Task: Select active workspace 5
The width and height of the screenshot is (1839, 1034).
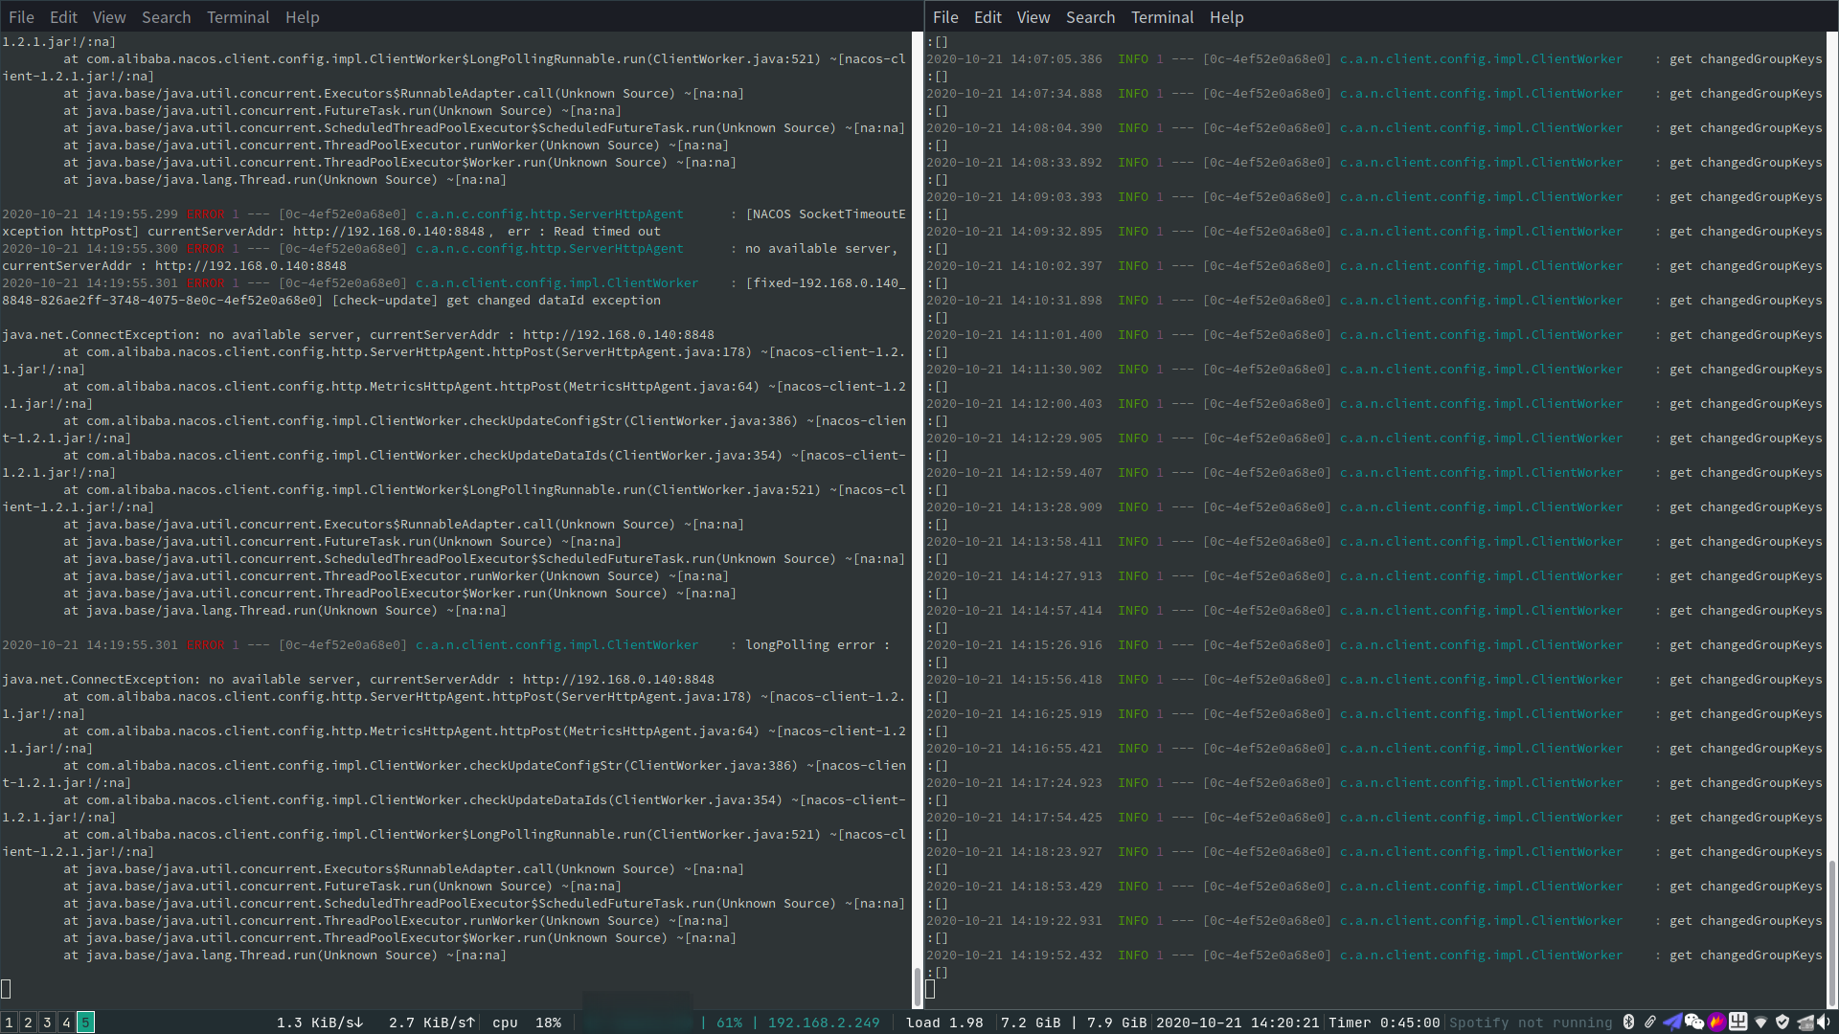Action: pos(85,1023)
